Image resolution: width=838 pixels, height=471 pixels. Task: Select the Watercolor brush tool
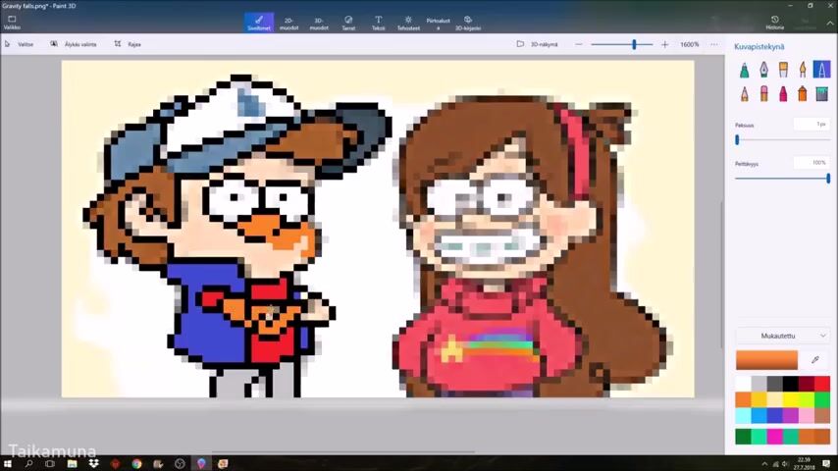point(803,70)
